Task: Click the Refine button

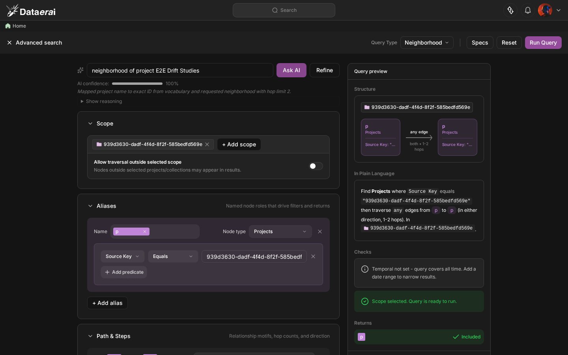Action: 324,70
